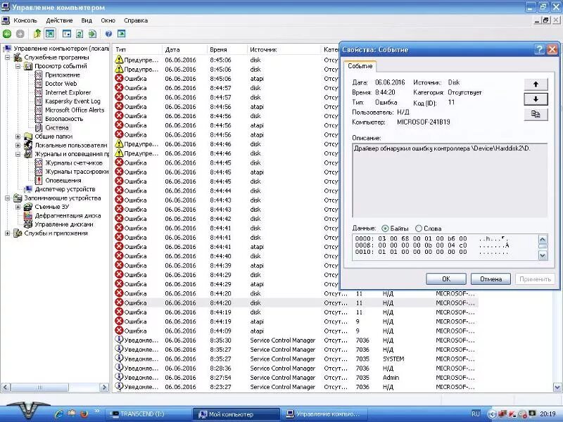
Task: Click the Up one level toolbar icon
Action: pyautogui.click(x=37, y=34)
